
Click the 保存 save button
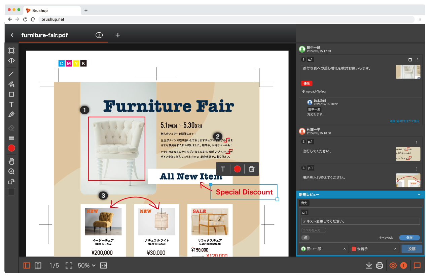pyautogui.click(x=409, y=238)
